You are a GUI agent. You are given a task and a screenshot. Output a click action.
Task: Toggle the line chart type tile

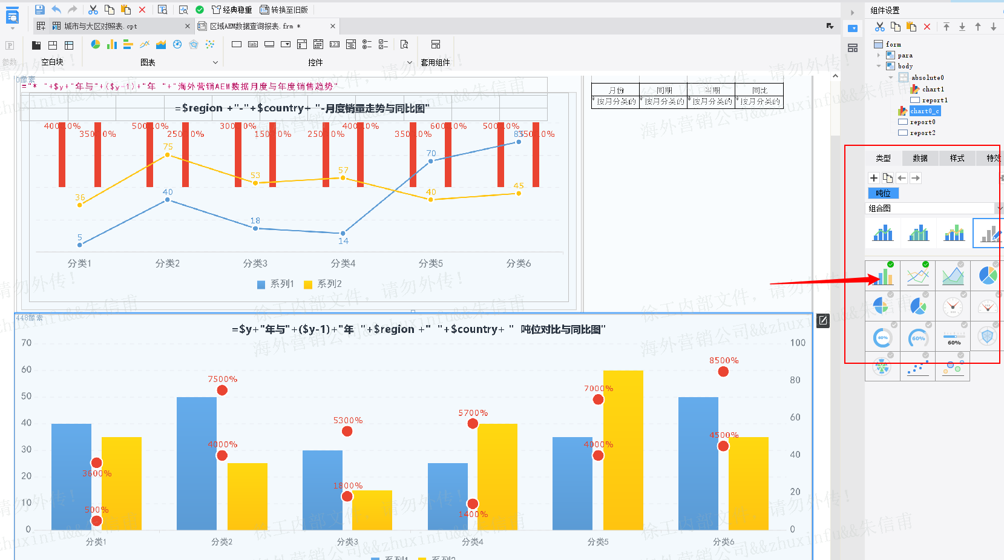click(x=917, y=276)
